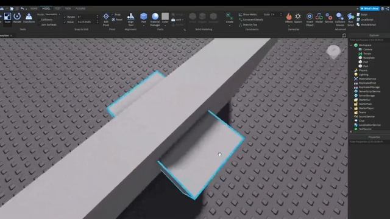The image size is (390, 219).
Task: Click the Color swatch in Parts
Action: pyautogui.click(x=165, y=16)
